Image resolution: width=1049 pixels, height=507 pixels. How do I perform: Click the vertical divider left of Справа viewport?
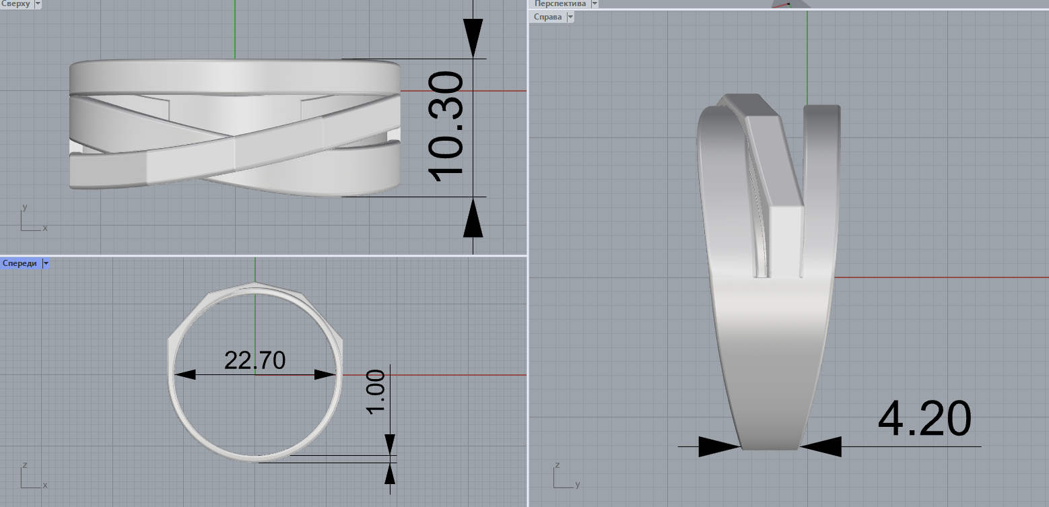[528, 269]
